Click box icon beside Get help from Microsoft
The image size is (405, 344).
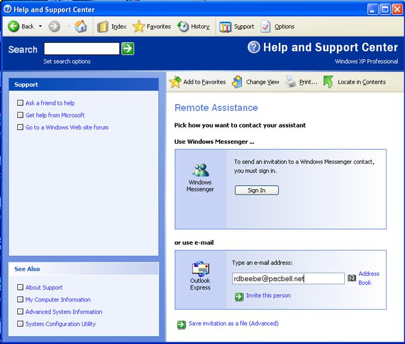pos(20,115)
